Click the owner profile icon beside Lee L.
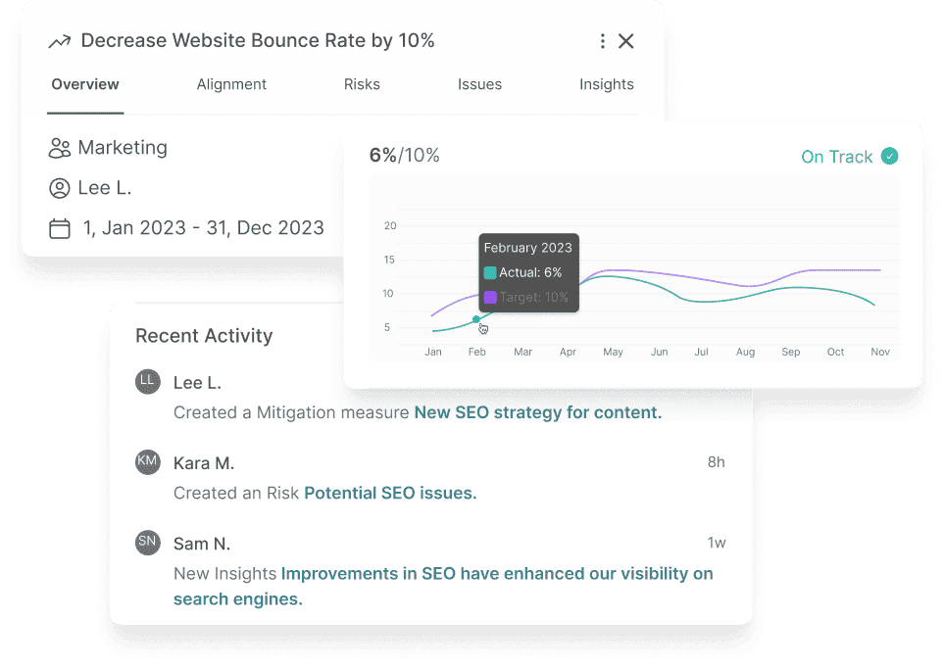The height and width of the screenshot is (668, 944). tap(60, 188)
